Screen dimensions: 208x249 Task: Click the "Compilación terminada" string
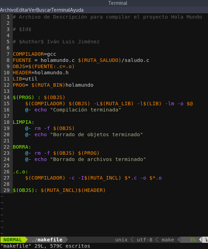(86, 110)
